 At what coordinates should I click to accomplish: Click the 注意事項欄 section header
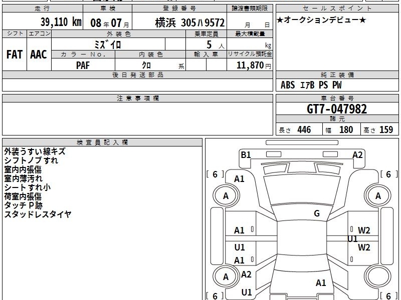(x=137, y=98)
